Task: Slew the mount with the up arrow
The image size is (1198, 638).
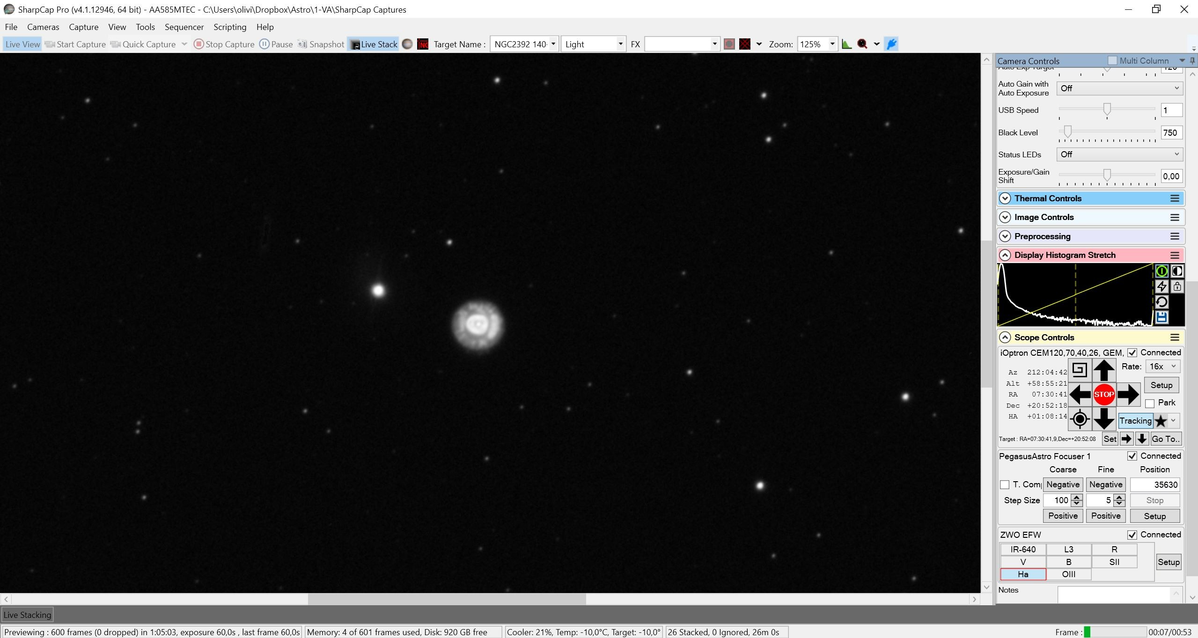Action: click(1103, 371)
